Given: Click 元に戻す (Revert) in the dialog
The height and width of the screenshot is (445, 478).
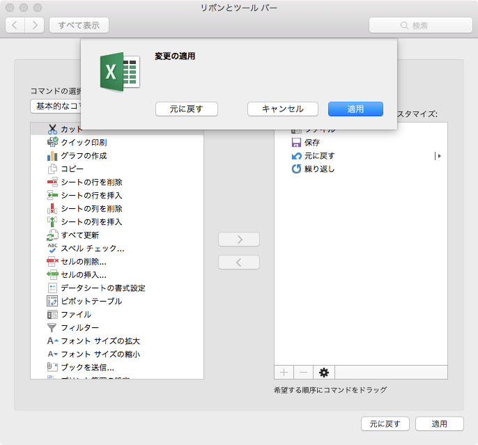Looking at the screenshot, I should click(x=187, y=109).
